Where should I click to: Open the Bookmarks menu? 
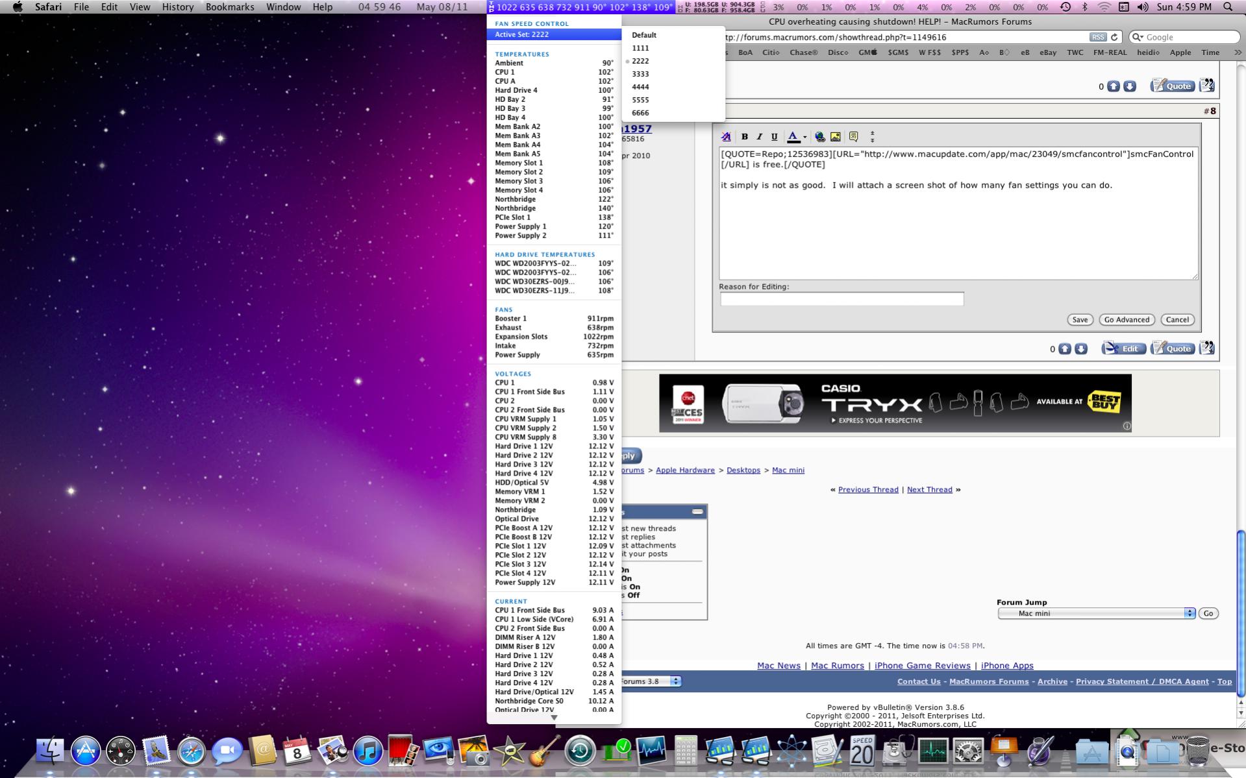tap(230, 7)
